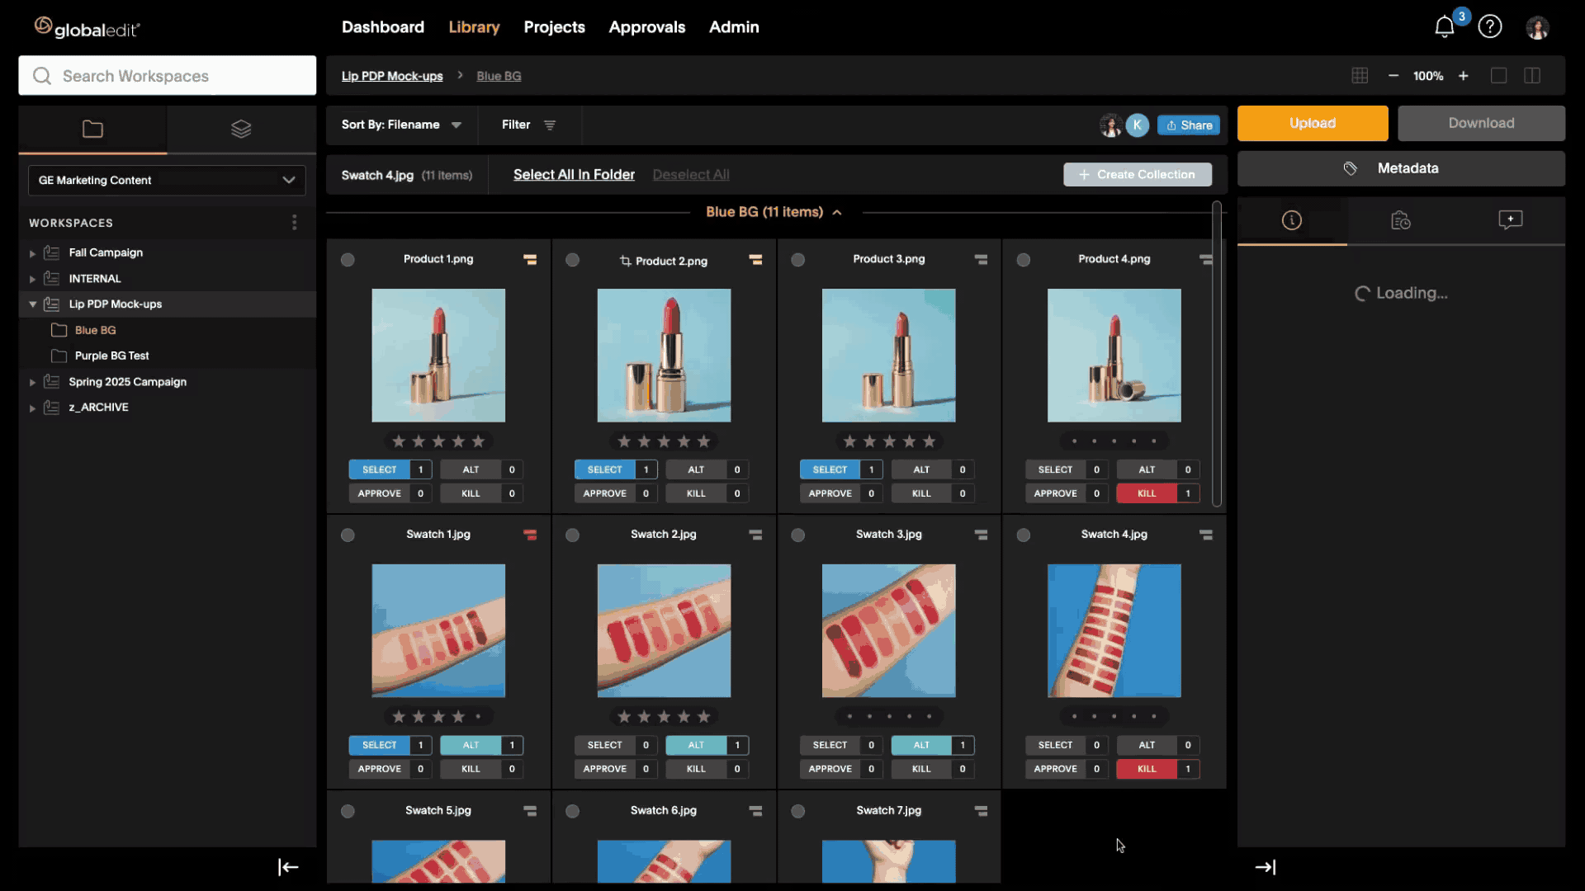Image resolution: width=1585 pixels, height=891 pixels.
Task: Select Product 3.png checkbox circle
Action: (797, 260)
